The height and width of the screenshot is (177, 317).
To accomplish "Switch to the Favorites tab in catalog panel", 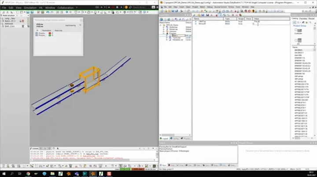I will click(x=303, y=19).
